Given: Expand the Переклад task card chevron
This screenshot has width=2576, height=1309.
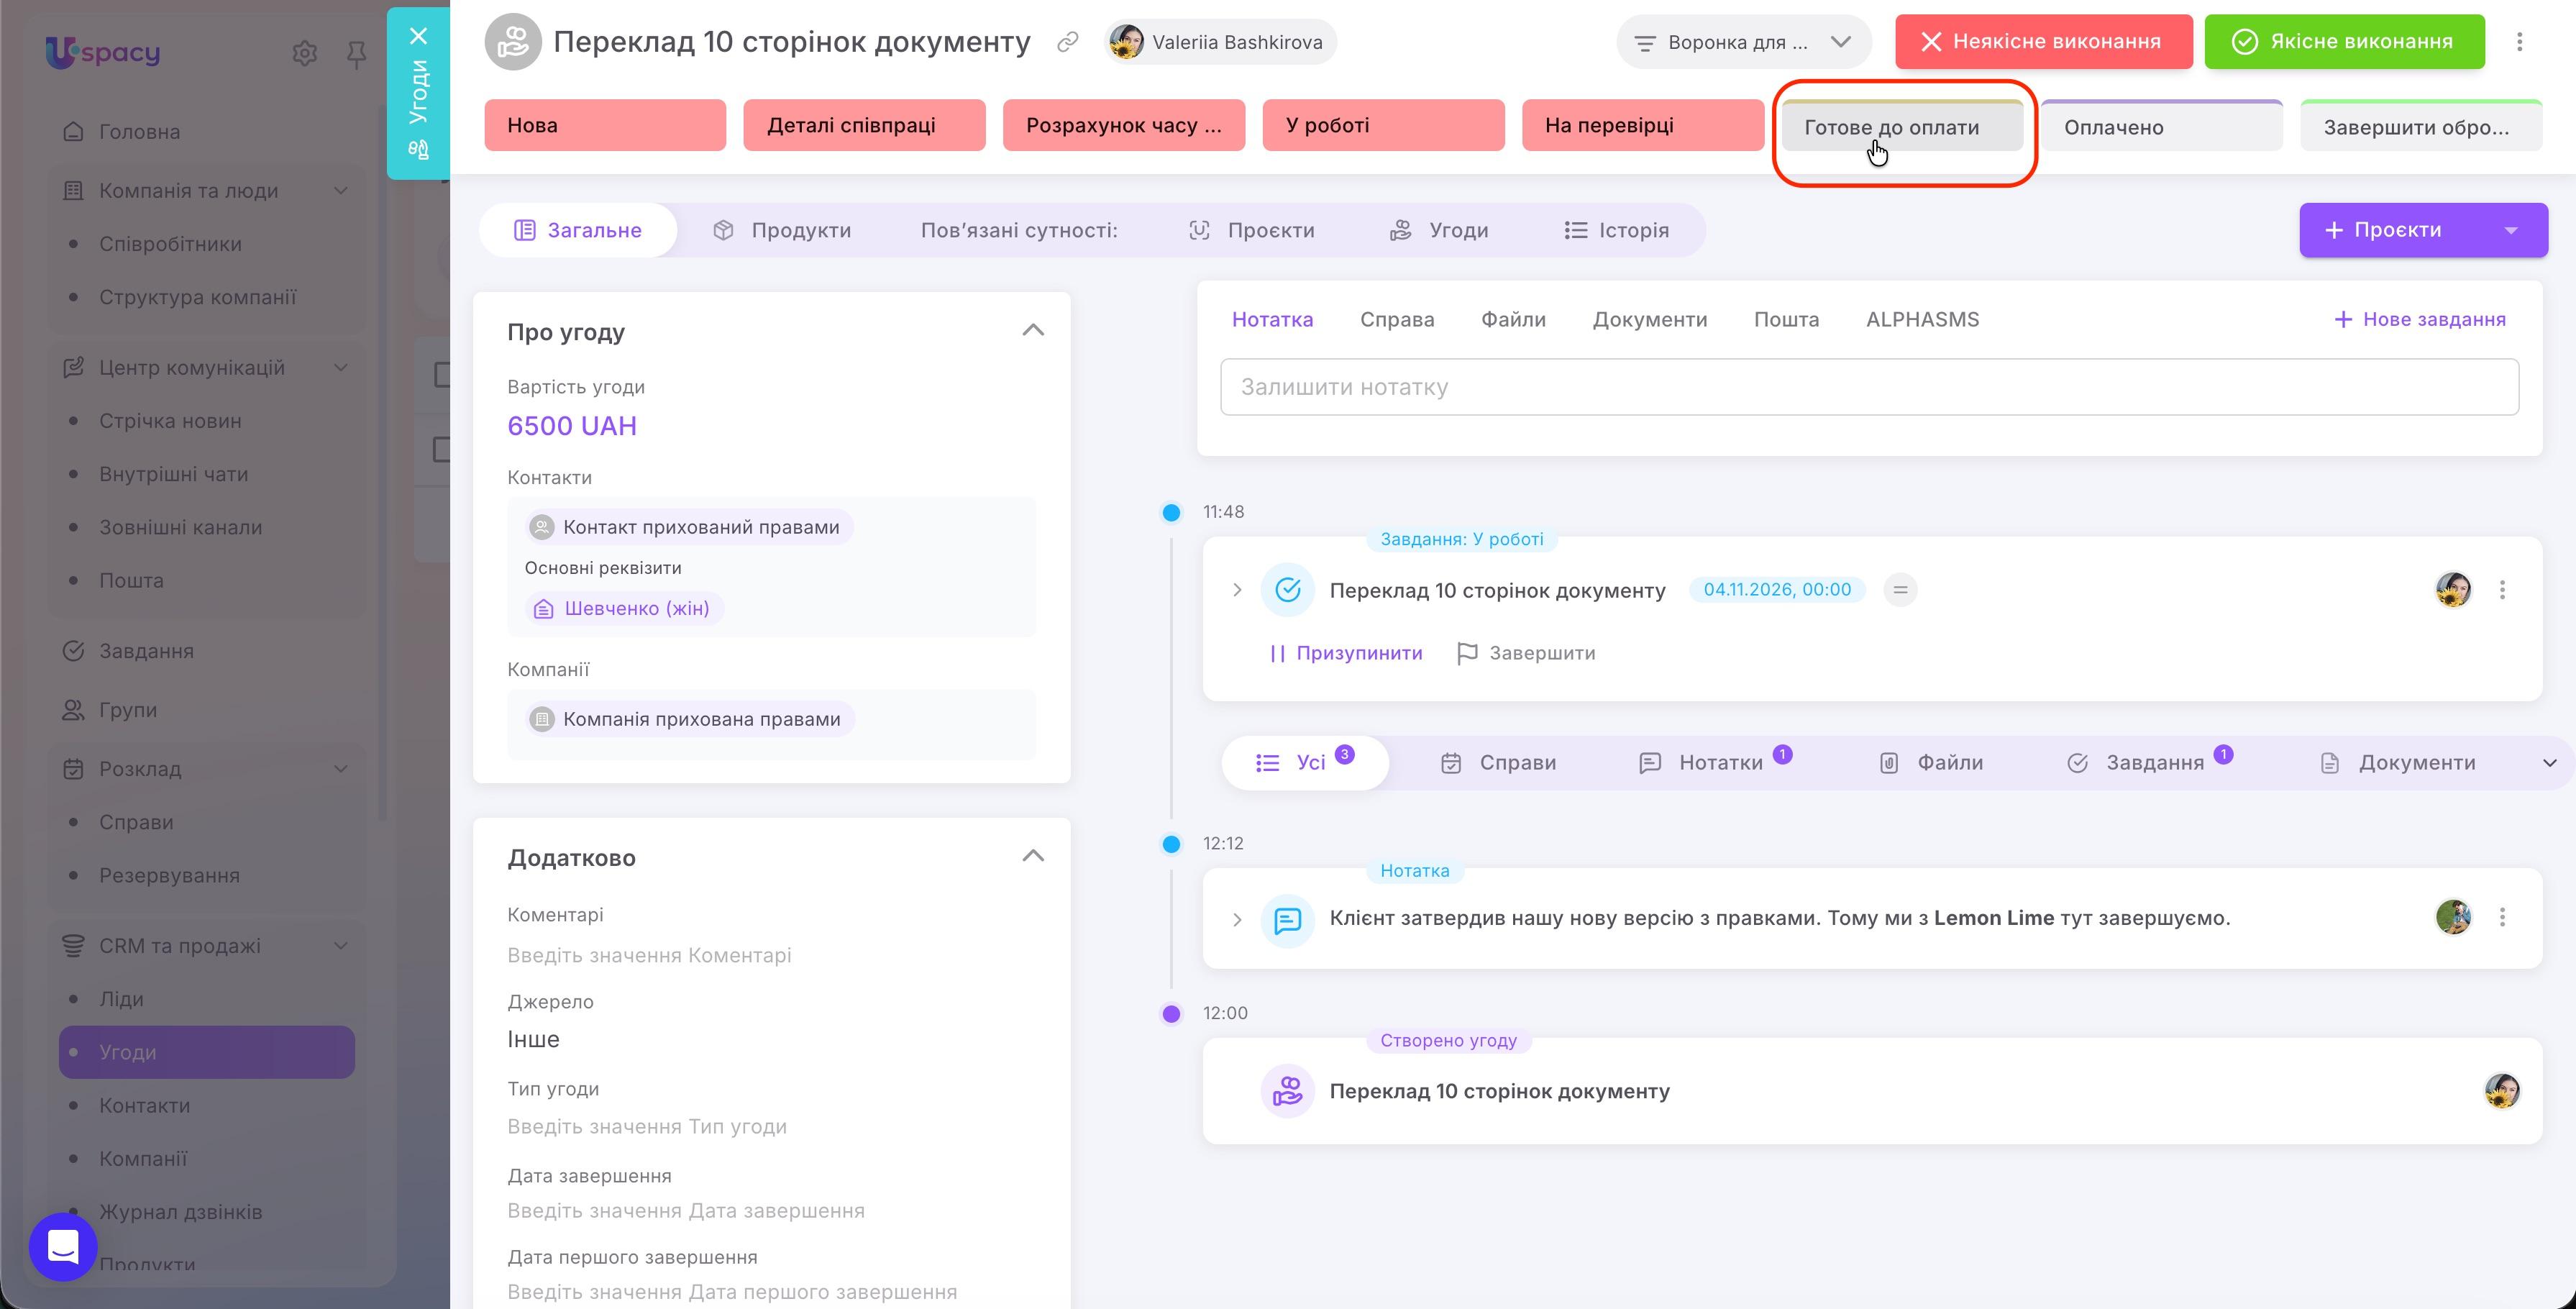Looking at the screenshot, I should pyautogui.click(x=1237, y=590).
